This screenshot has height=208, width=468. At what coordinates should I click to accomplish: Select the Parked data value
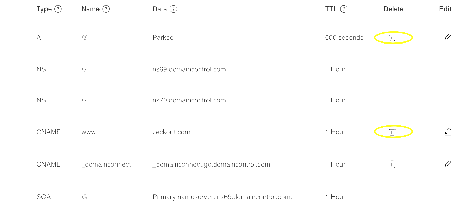coord(163,38)
